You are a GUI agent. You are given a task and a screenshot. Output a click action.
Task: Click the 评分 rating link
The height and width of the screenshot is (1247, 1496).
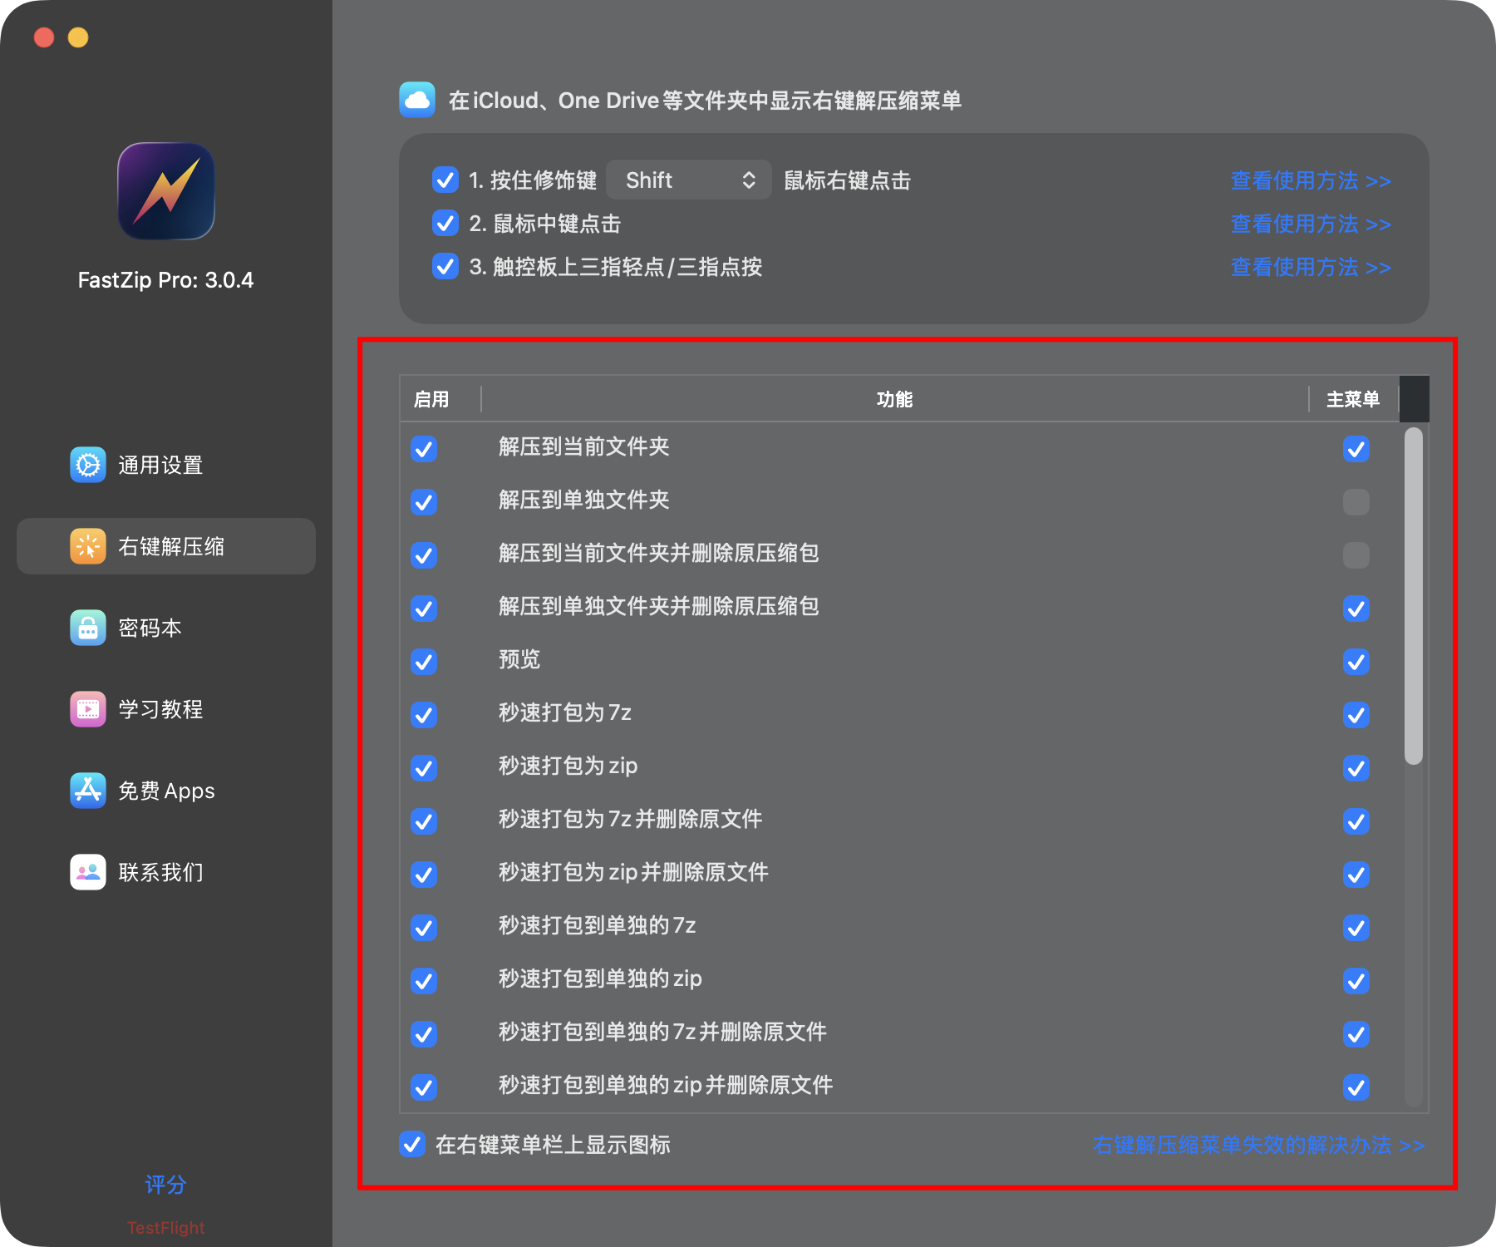pos(165,1184)
